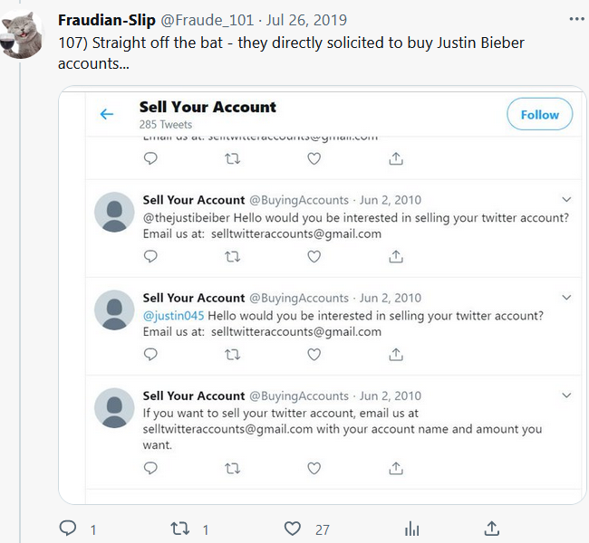
Task: Click reply icon under the @thejustibeiber tweet
Action: (x=150, y=256)
